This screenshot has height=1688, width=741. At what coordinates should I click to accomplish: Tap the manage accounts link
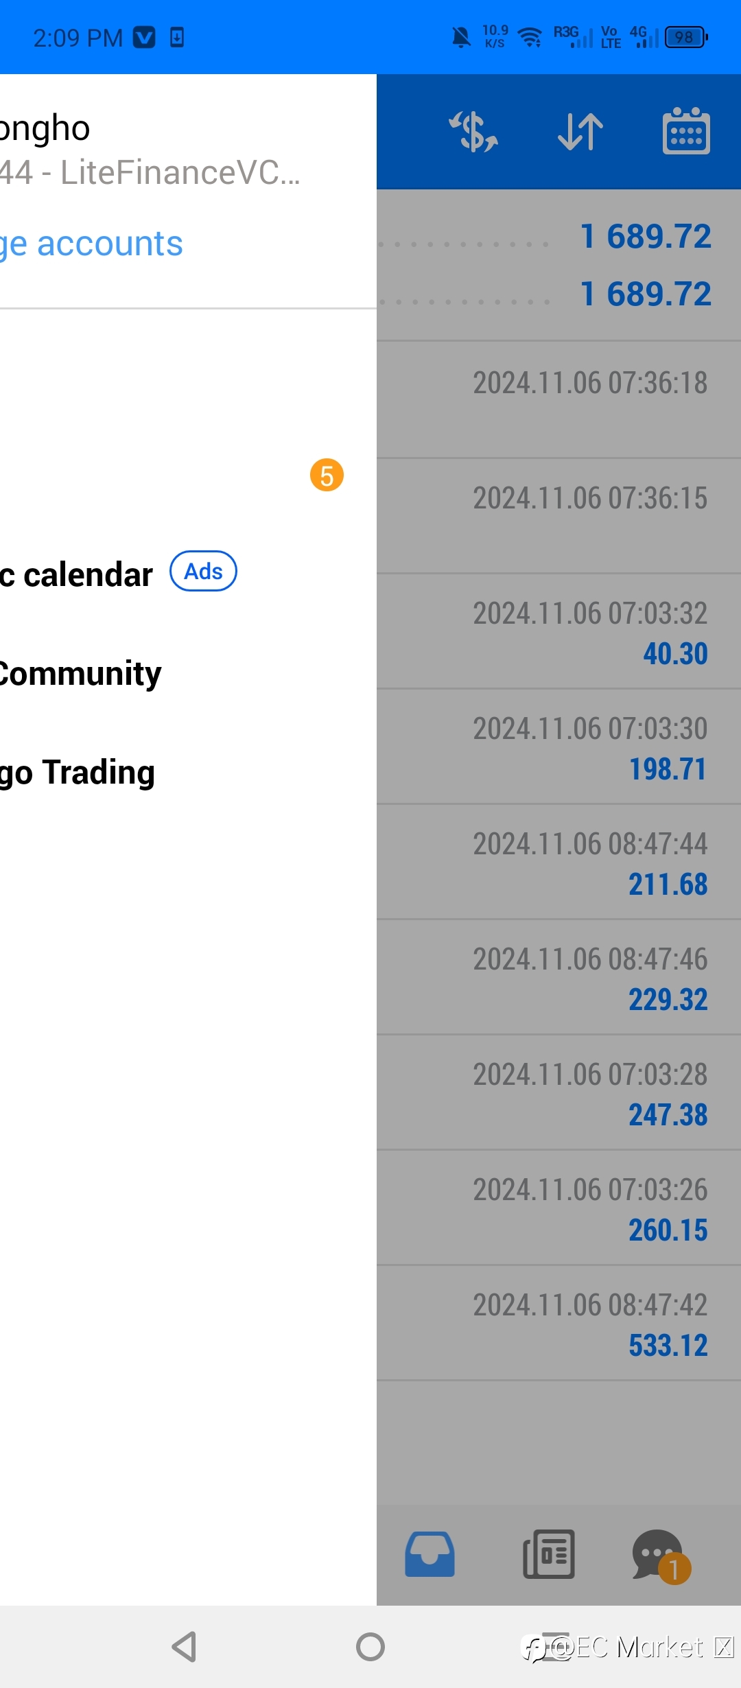coord(91,244)
